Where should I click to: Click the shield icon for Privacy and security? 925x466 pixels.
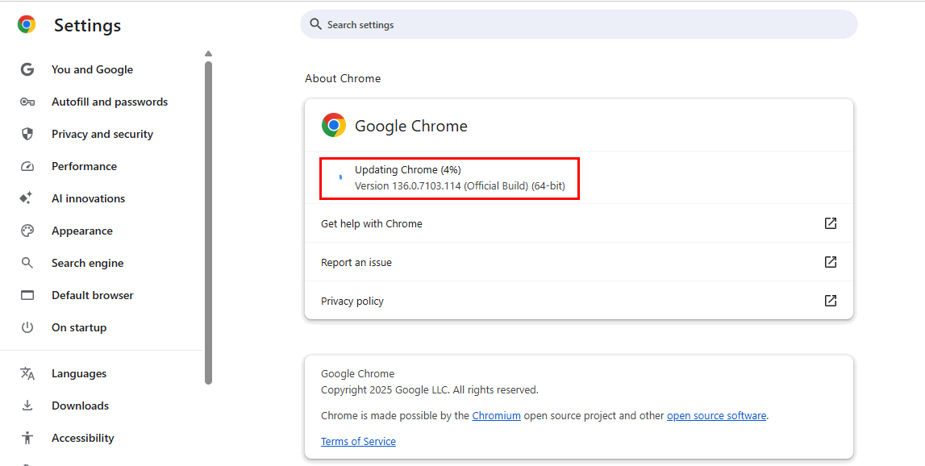point(27,134)
